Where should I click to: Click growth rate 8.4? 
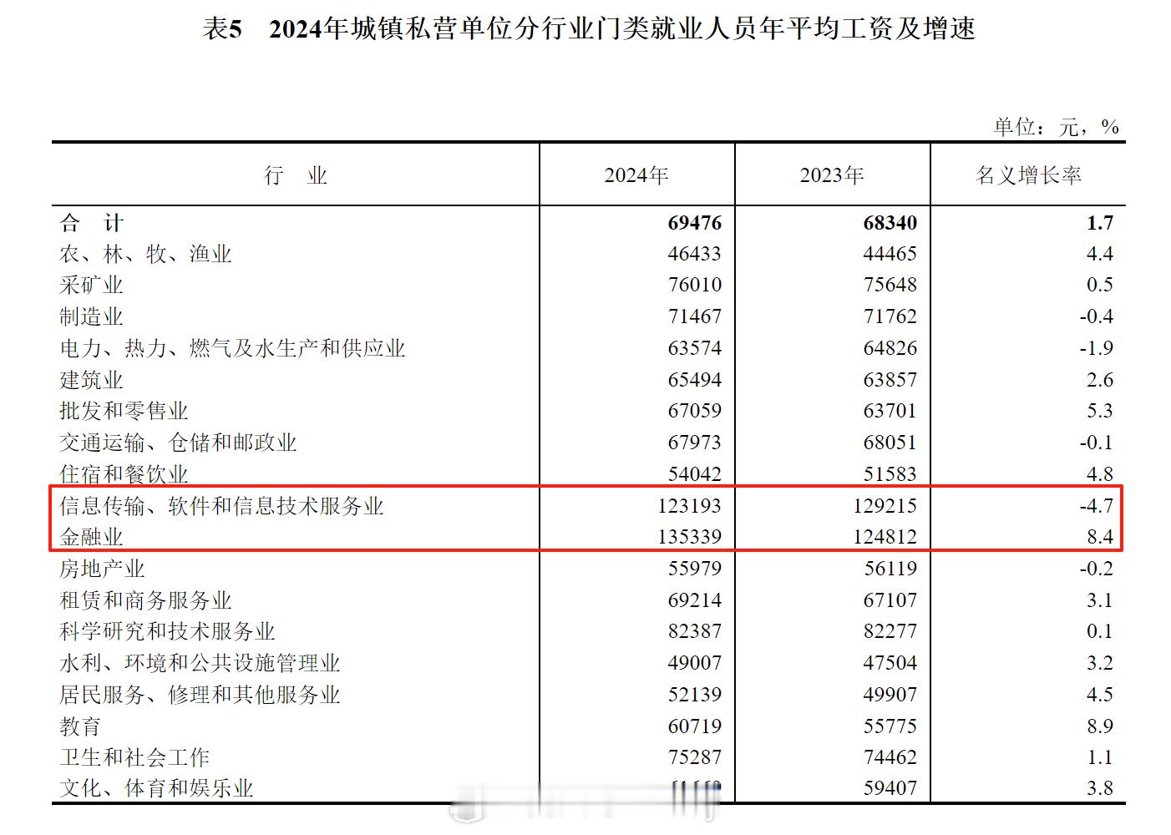(1100, 537)
